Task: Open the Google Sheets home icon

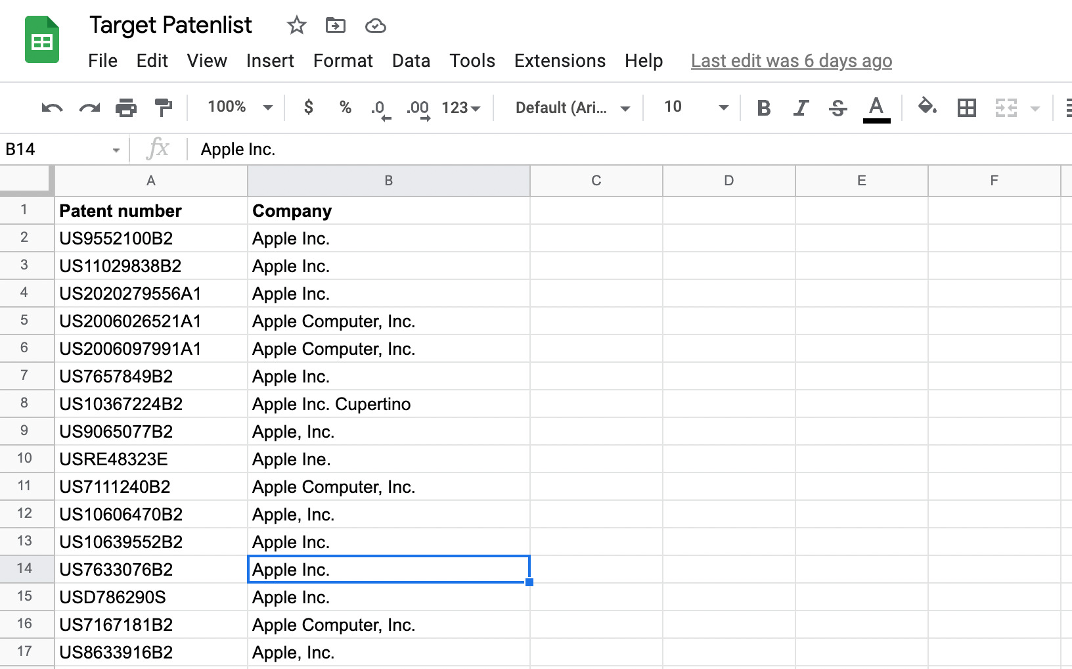Action: click(42, 41)
